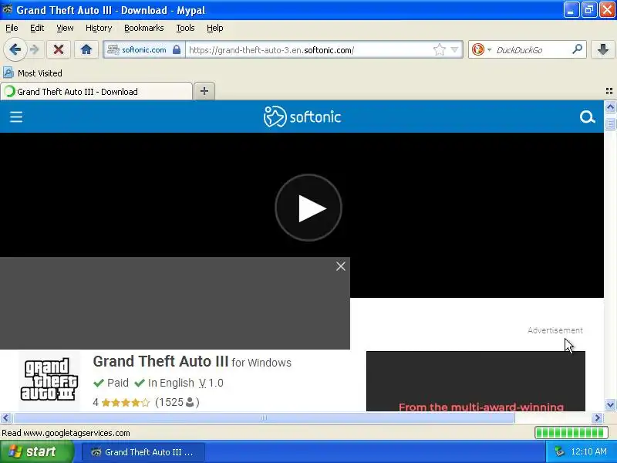Image resolution: width=617 pixels, height=463 pixels.
Task: Open DuckDuckGo search engine selector
Action: [x=480, y=50]
